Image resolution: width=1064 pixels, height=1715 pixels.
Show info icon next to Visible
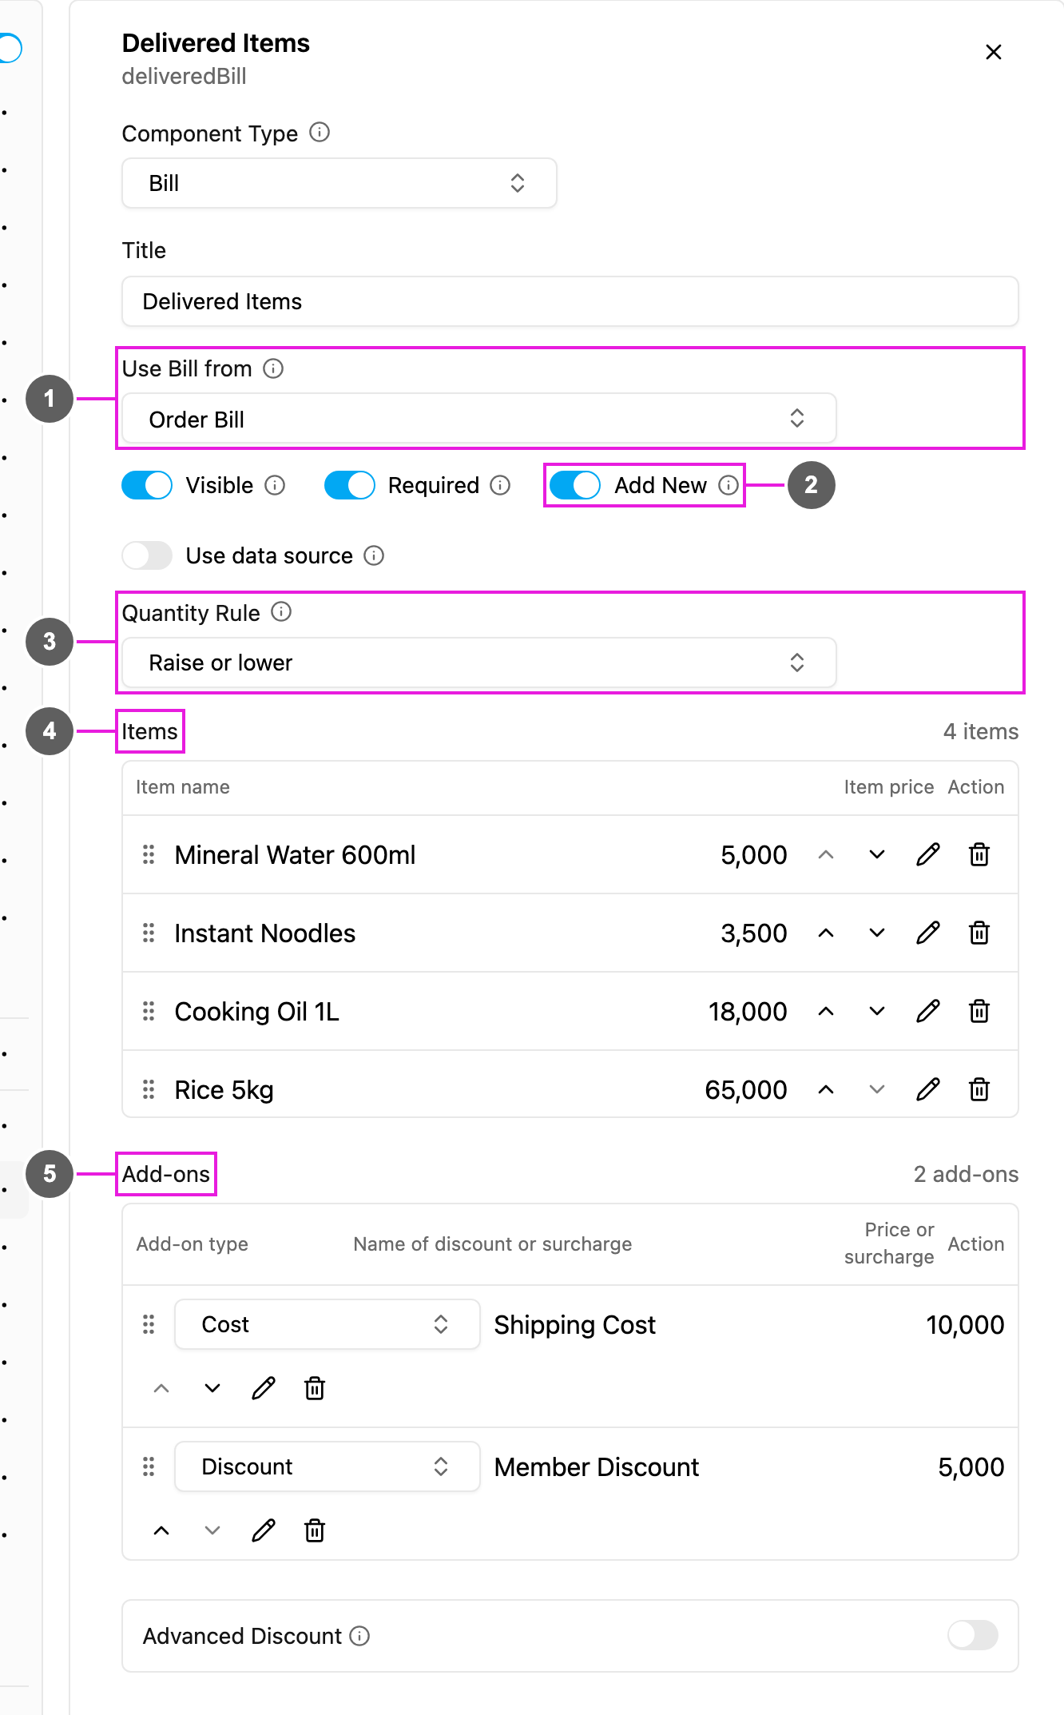pyautogui.click(x=275, y=485)
